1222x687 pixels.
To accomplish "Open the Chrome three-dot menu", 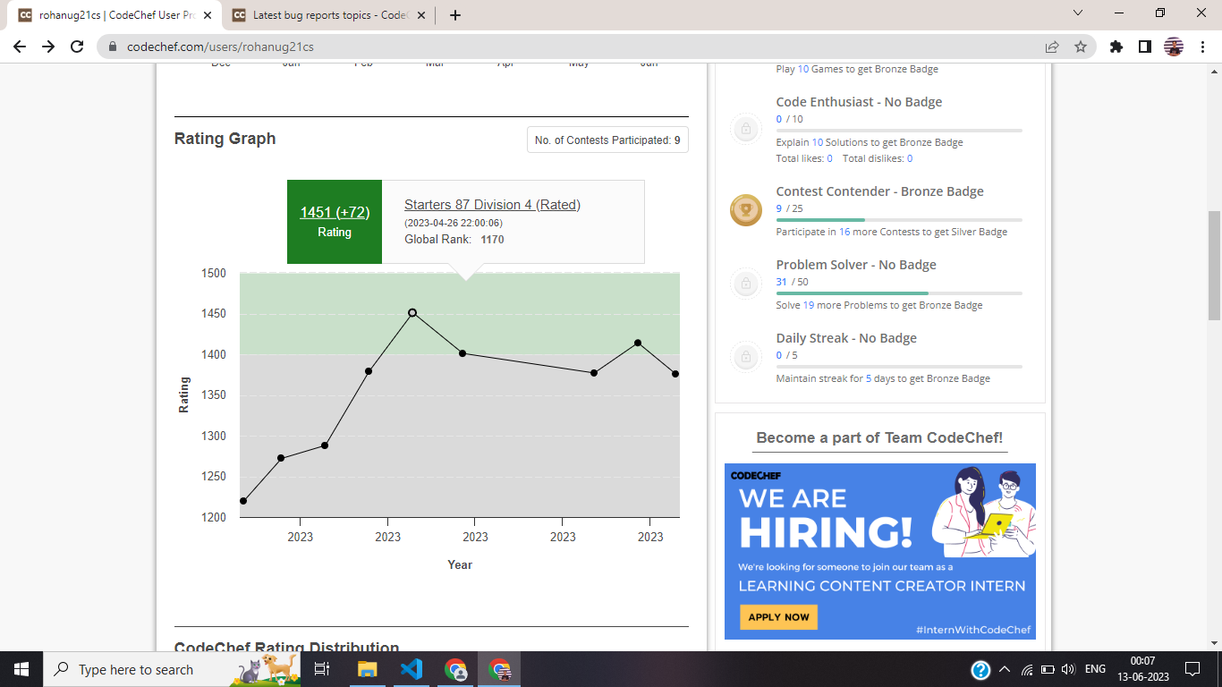I will point(1202,47).
